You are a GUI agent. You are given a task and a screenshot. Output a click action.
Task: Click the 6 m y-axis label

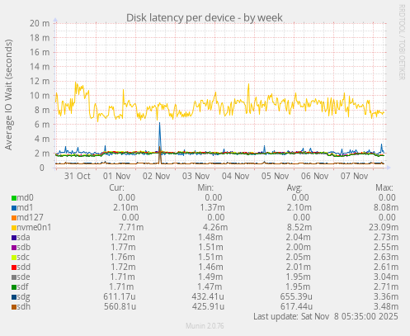point(42,125)
